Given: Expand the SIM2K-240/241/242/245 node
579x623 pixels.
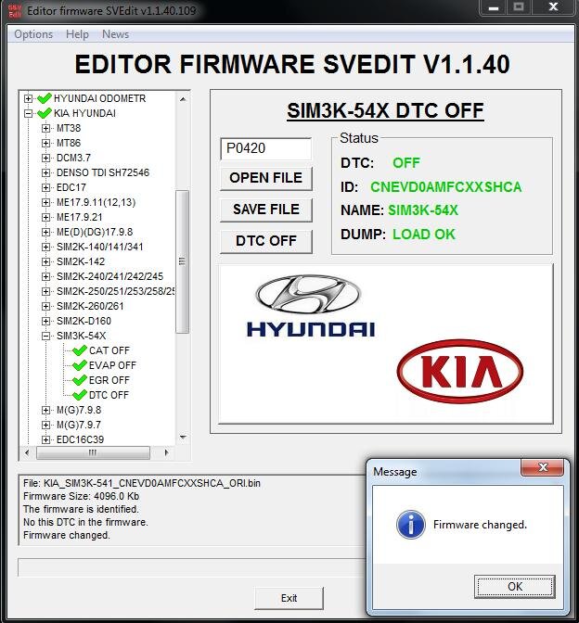Looking at the screenshot, I should pos(45,276).
